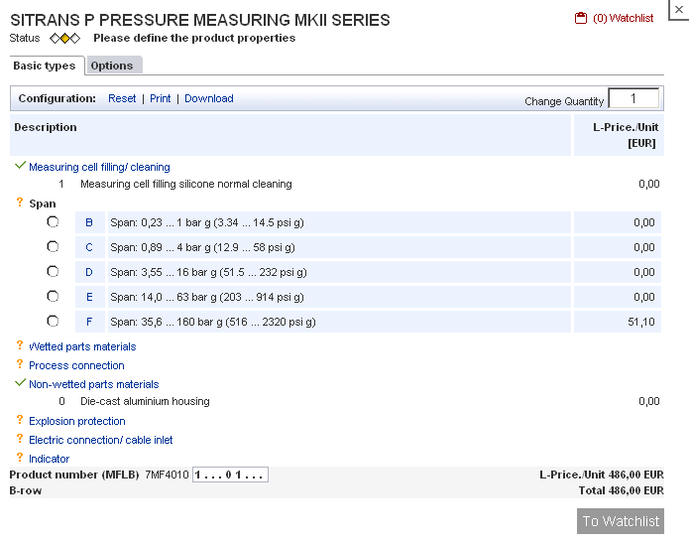Click the C option code cell
Screen dimensions: 689x544
pos(89,247)
